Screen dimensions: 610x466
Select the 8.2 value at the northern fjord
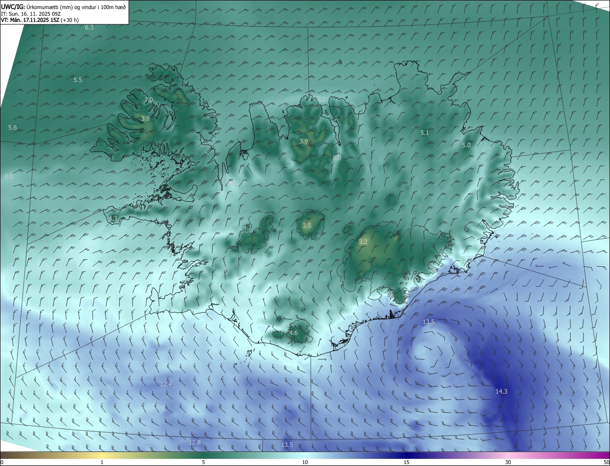coord(322,99)
